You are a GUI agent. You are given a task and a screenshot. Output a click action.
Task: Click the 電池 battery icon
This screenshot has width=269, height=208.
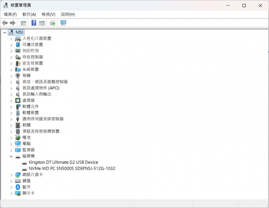point(18,138)
